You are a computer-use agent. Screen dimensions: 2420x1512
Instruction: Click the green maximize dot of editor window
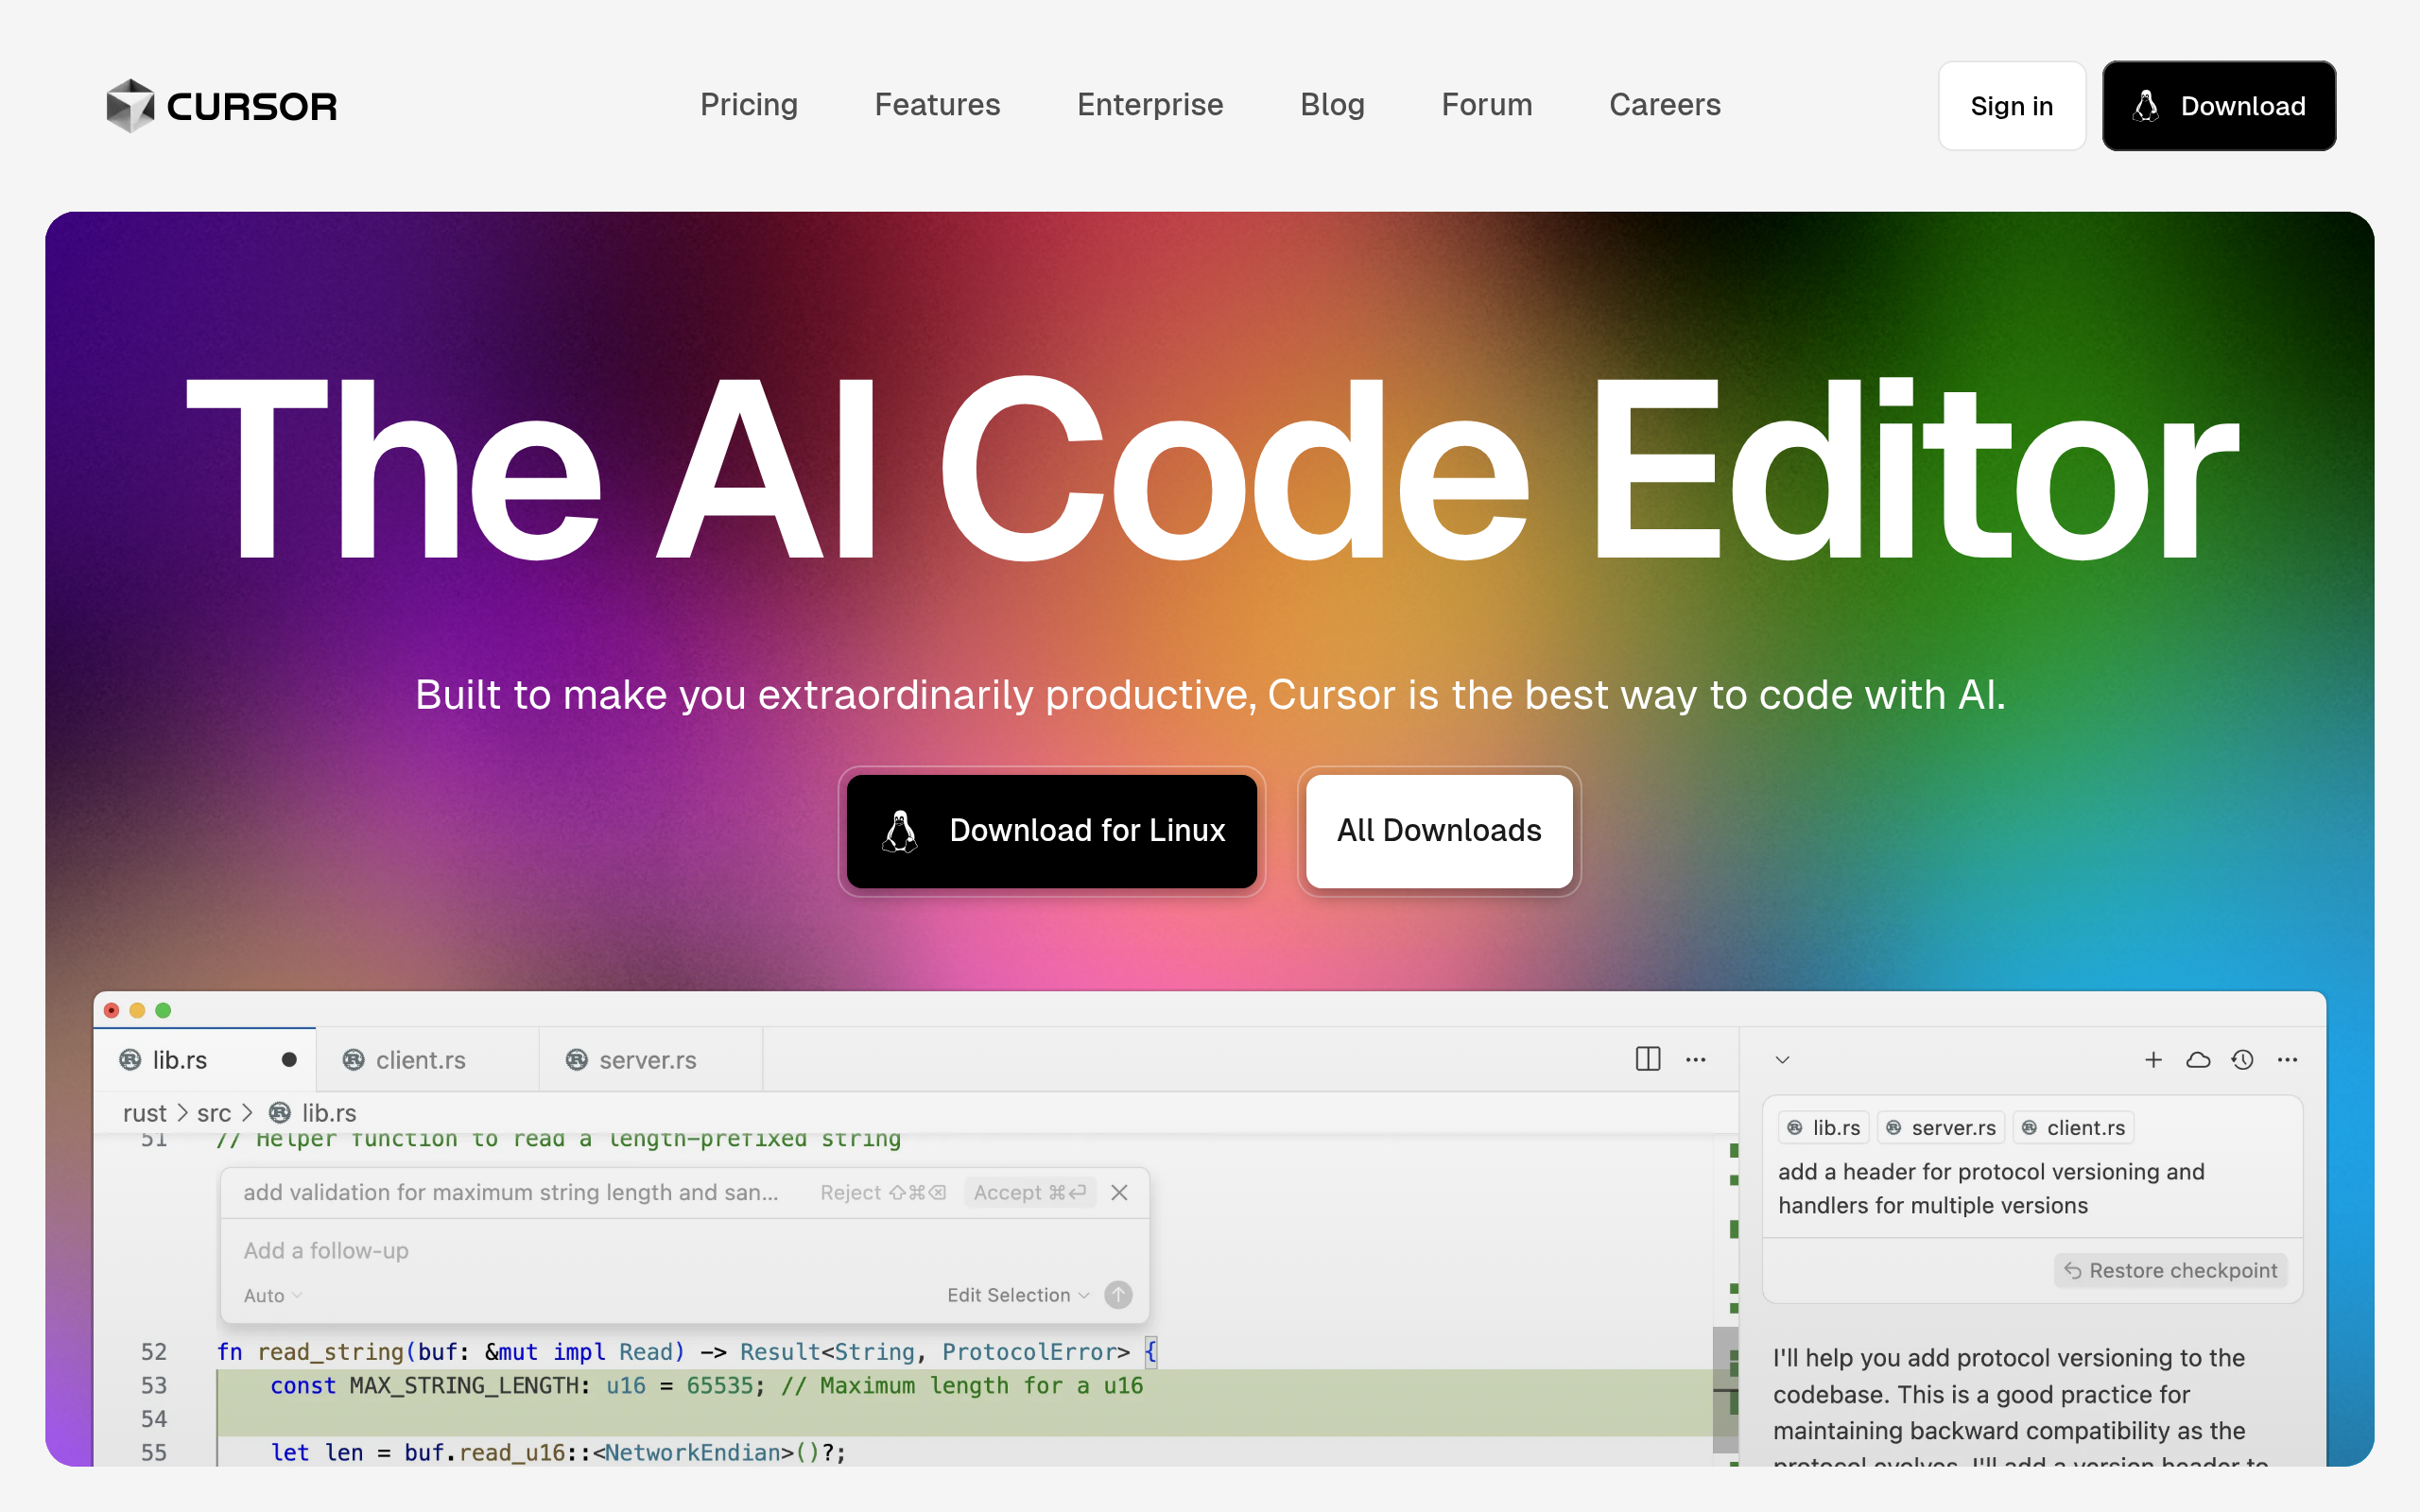[x=163, y=1010]
